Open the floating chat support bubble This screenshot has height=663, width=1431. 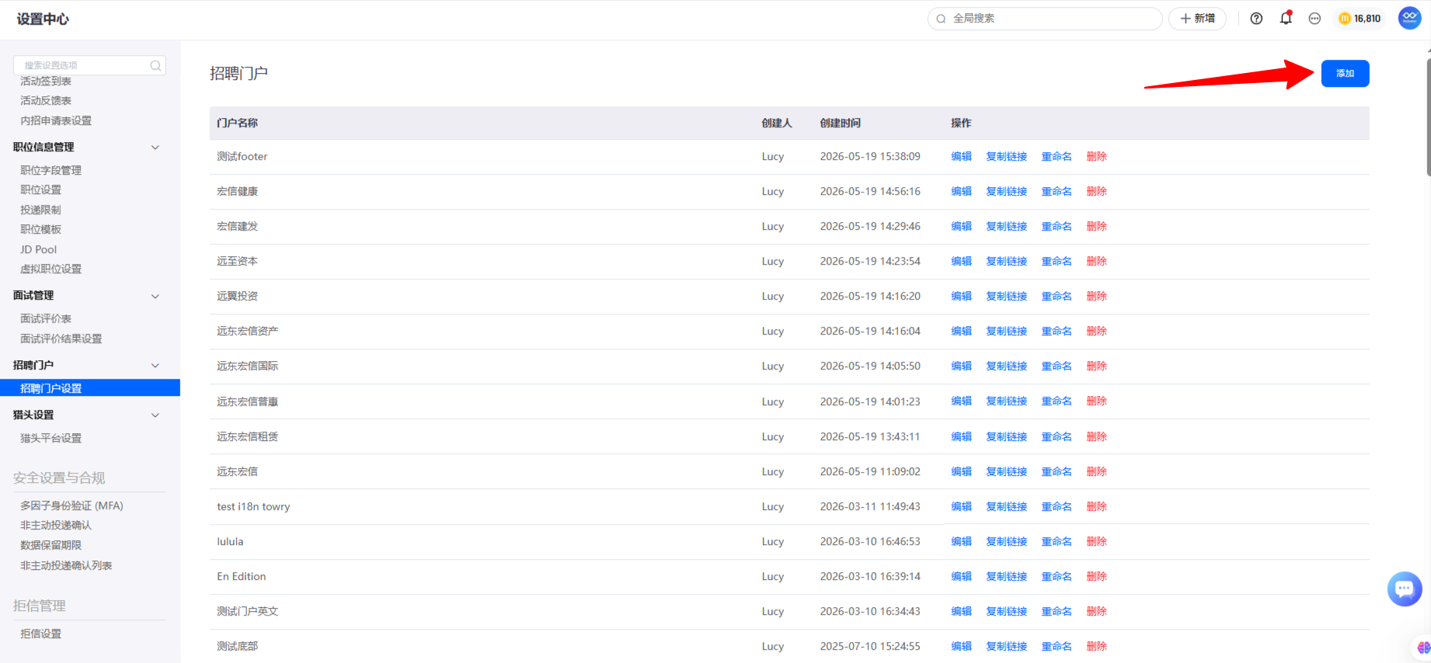click(1405, 589)
